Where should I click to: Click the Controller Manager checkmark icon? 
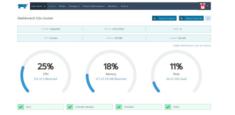click(70, 107)
